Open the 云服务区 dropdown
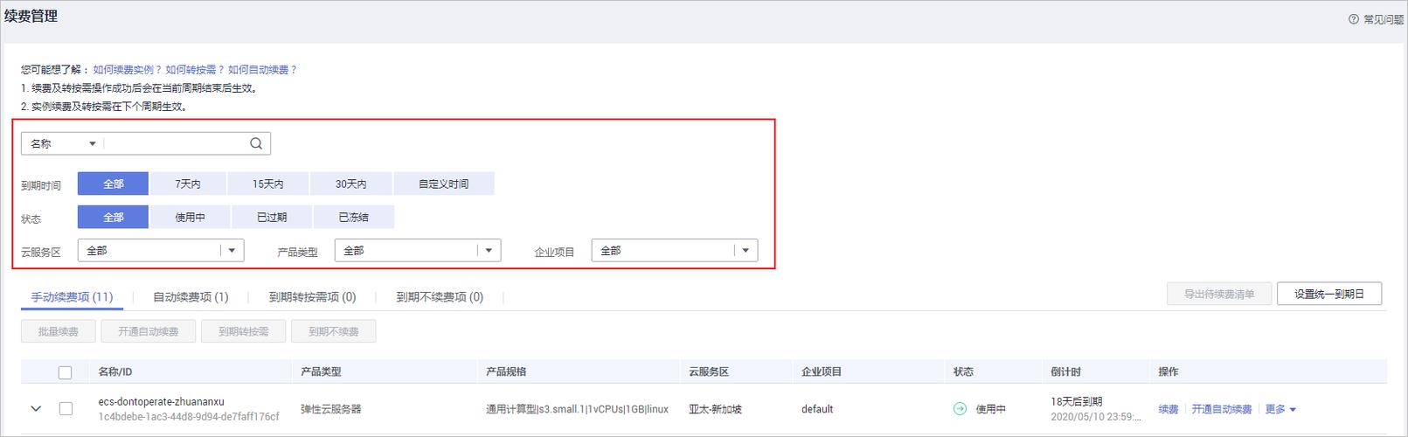 161,251
